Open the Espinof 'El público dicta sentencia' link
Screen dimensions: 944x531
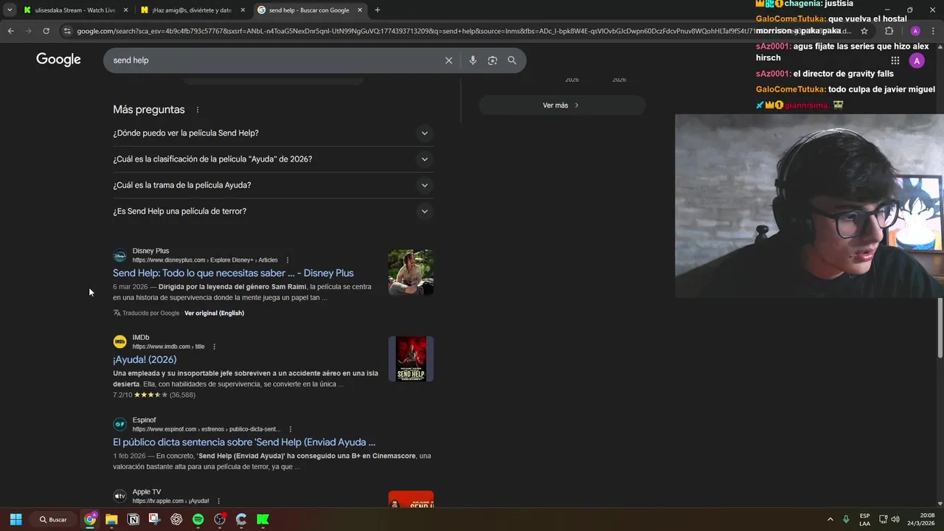[244, 442]
